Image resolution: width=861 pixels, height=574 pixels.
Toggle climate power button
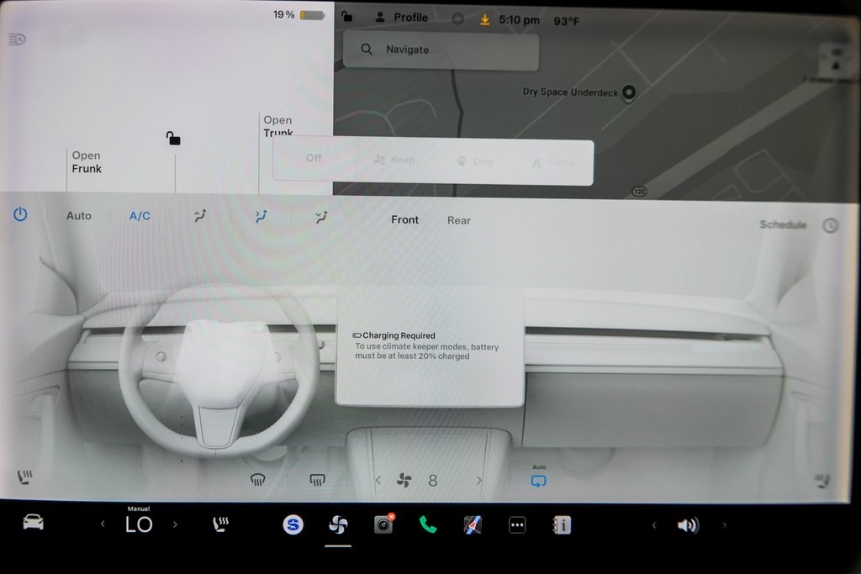[x=20, y=215]
